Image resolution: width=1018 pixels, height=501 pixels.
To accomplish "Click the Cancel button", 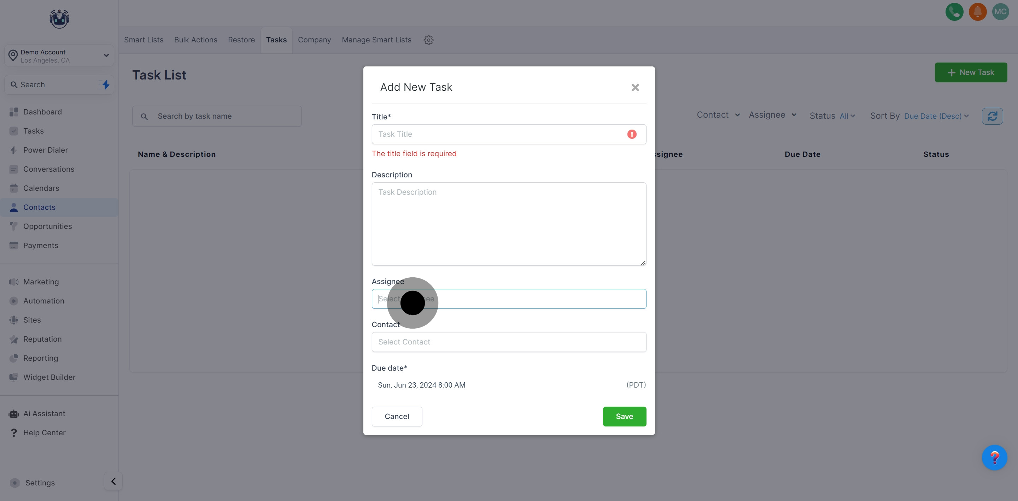I will pos(397,417).
